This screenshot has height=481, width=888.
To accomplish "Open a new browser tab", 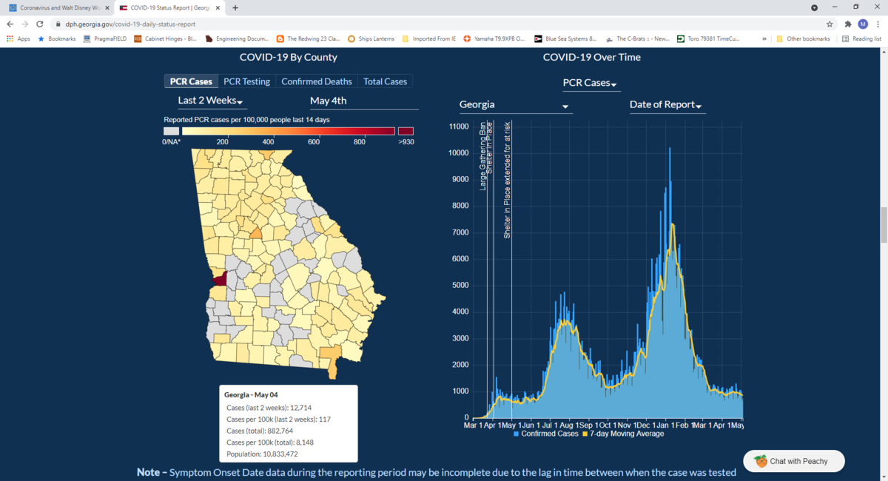I will (x=235, y=8).
